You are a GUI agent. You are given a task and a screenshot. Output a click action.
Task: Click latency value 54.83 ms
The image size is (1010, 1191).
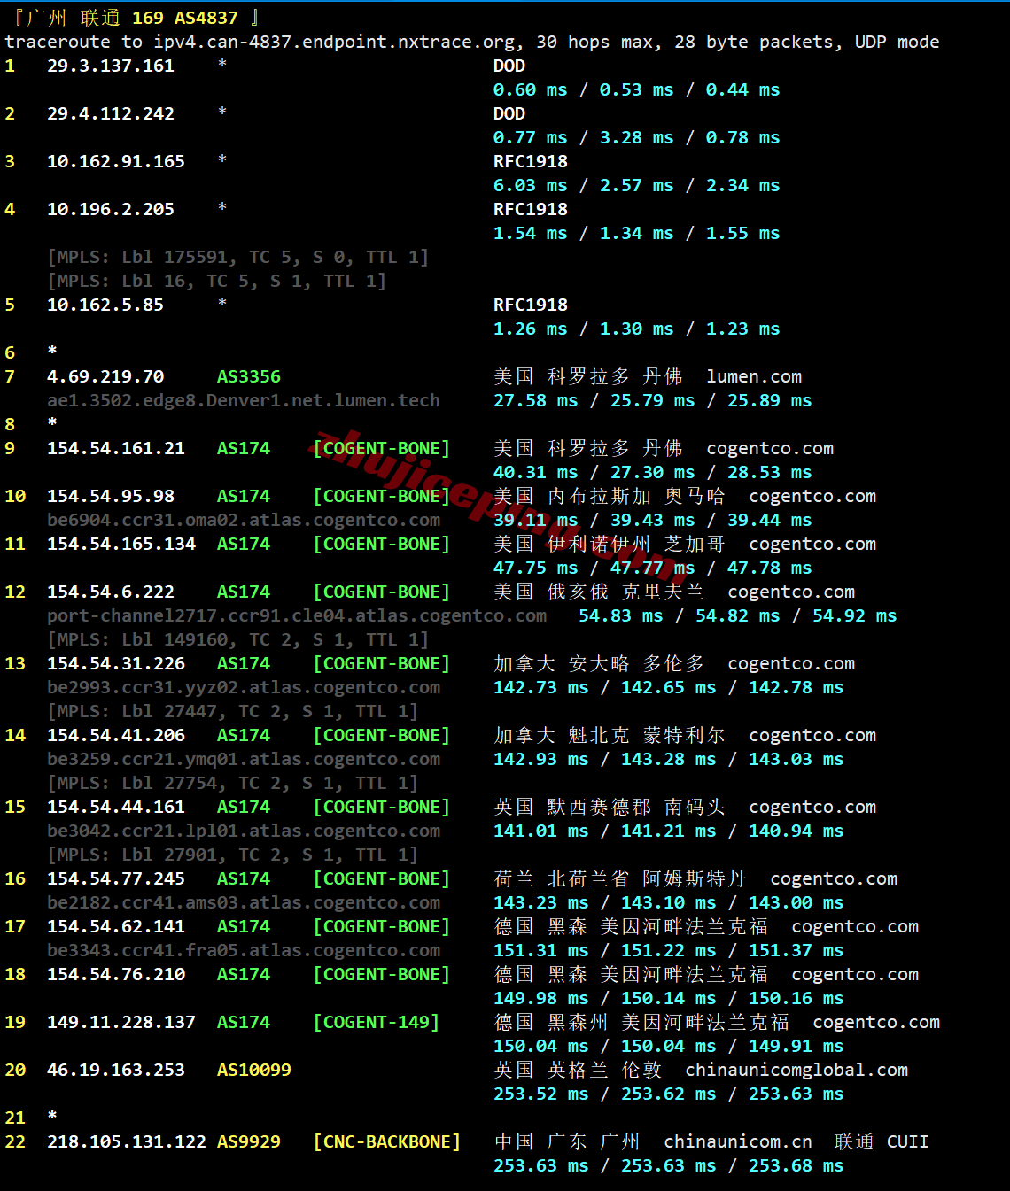(621, 615)
